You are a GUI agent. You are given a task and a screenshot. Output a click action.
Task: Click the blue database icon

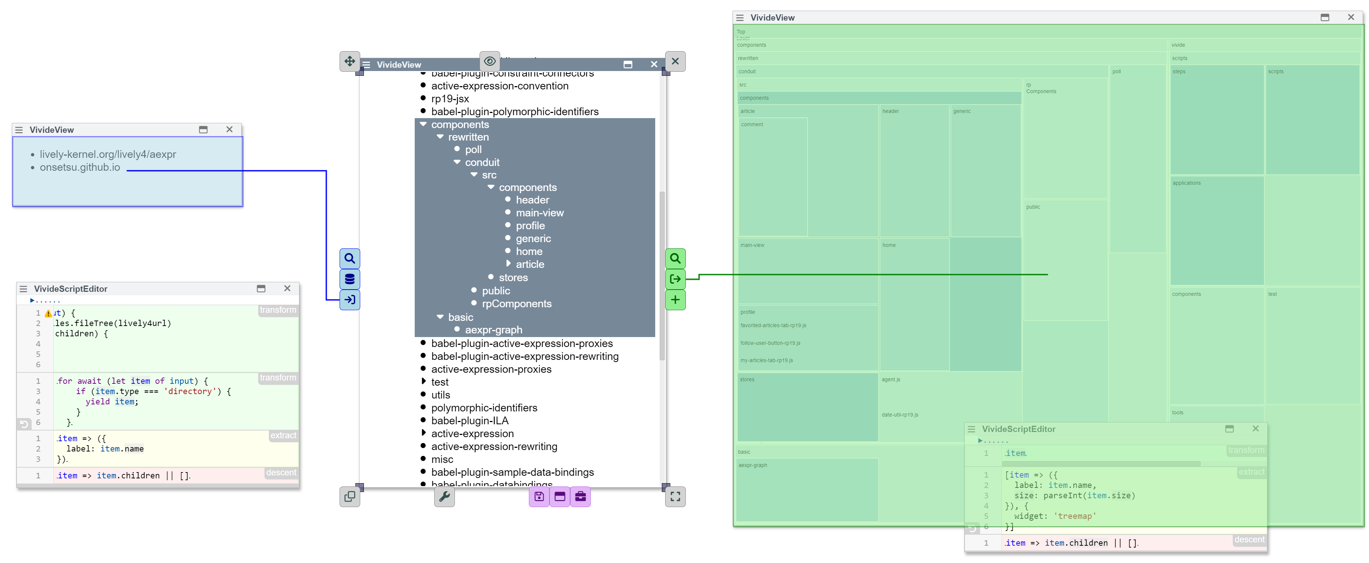[349, 279]
